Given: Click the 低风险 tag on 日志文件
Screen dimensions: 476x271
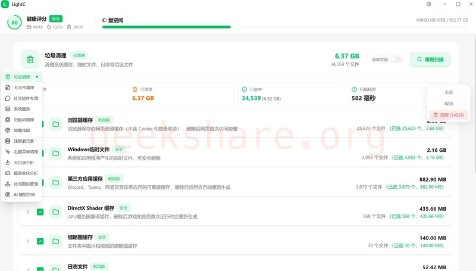Looking at the screenshot, I should [x=99, y=266].
